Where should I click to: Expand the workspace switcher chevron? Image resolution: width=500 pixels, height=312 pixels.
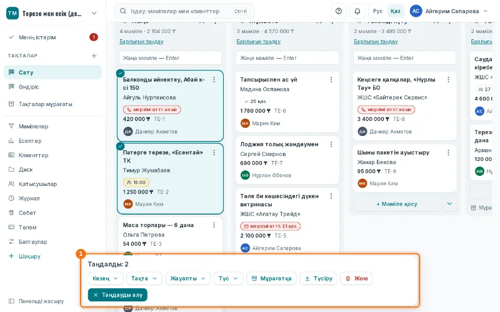point(94,13)
